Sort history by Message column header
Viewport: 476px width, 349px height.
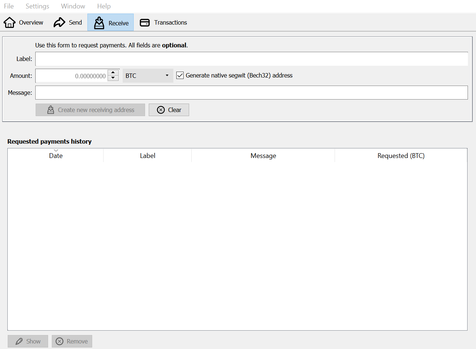click(x=263, y=155)
